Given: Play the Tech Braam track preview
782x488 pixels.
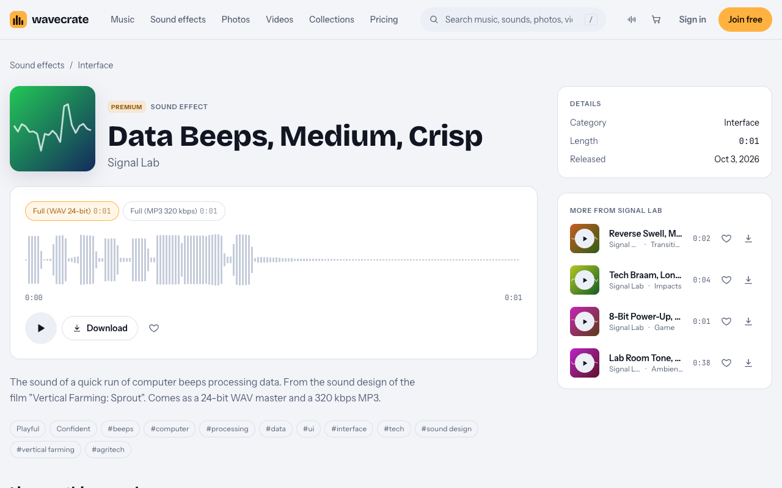Looking at the screenshot, I should pyautogui.click(x=585, y=280).
